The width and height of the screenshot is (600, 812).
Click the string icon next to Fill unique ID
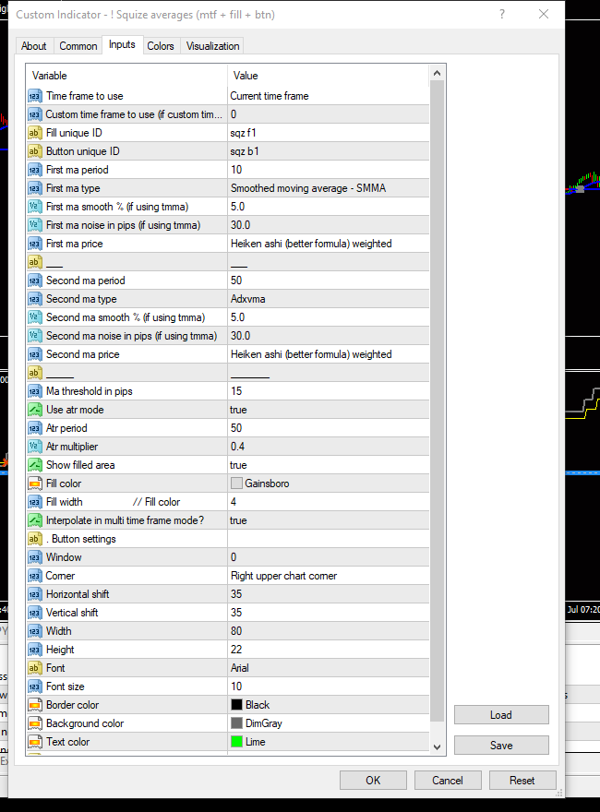[35, 133]
